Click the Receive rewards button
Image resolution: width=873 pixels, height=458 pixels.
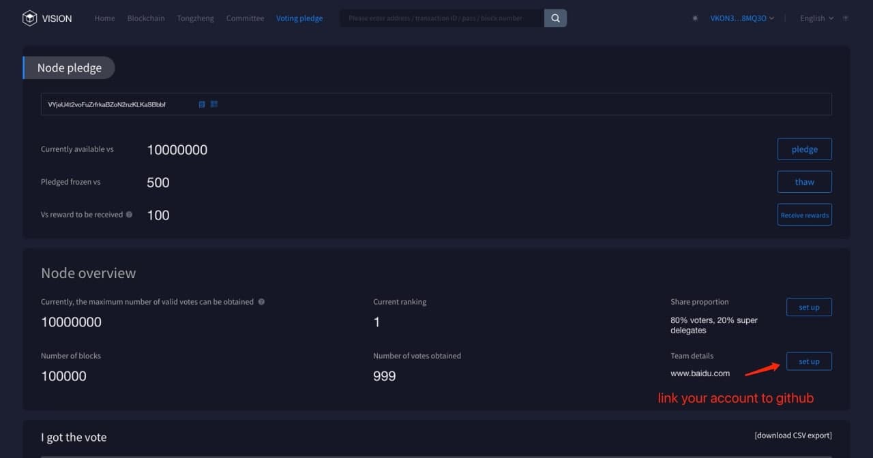tap(804, 215)
